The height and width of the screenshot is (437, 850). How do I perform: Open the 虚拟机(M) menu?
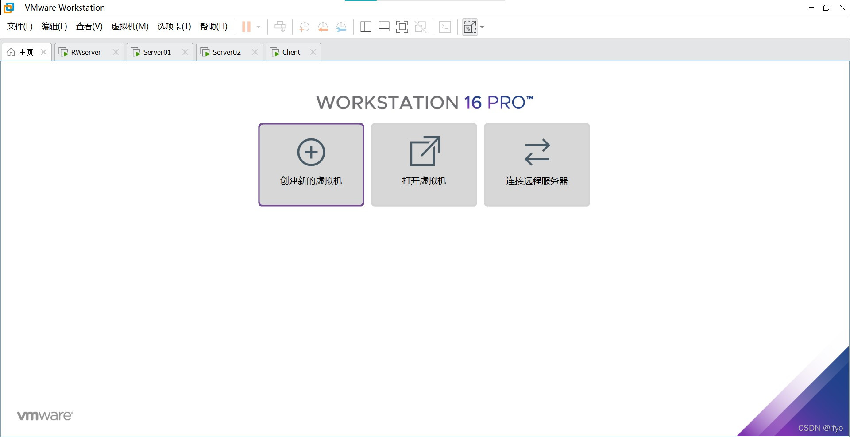coord(130,27)
